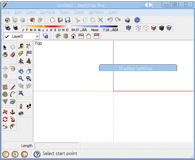Choose the Zoom Window tool
This screenshot has height=160, width=195.
(x=29, y=79)
